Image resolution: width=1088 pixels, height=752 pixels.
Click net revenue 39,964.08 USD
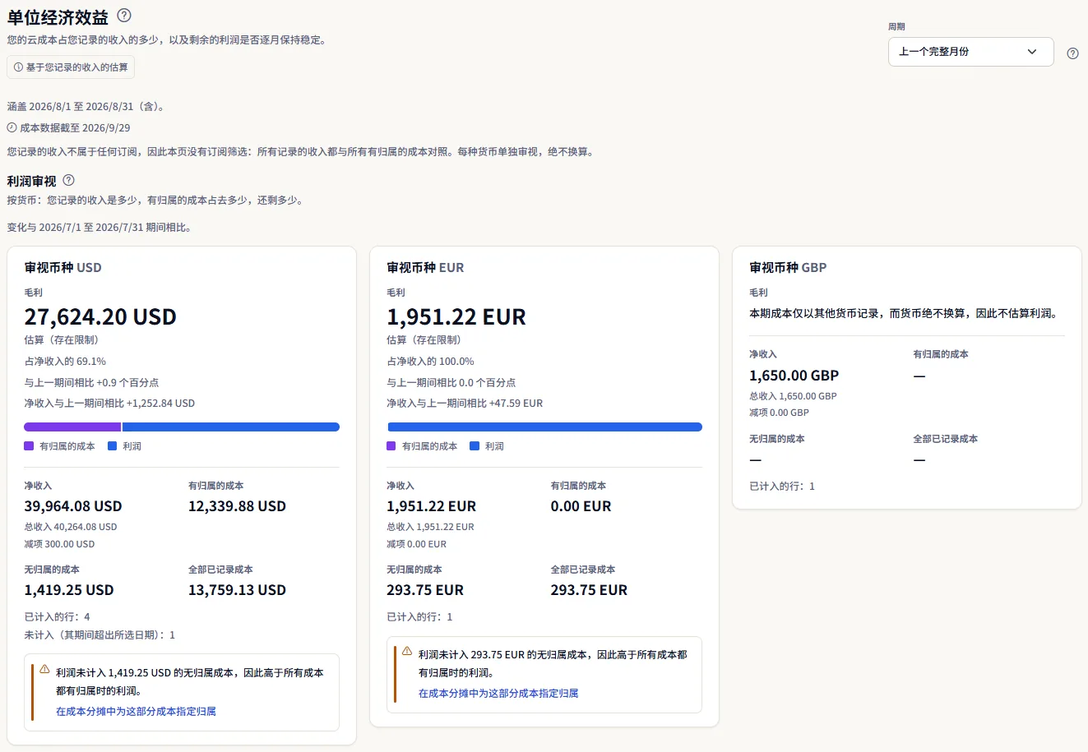pyautogui.click(x=73, y=506)
